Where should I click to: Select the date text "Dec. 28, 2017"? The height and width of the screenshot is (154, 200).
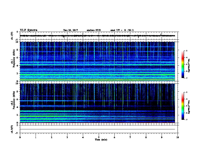point(70,30)
